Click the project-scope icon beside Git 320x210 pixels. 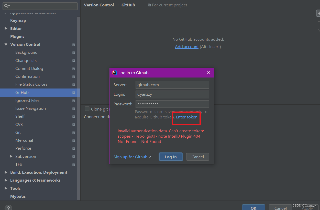pos(73,132)
